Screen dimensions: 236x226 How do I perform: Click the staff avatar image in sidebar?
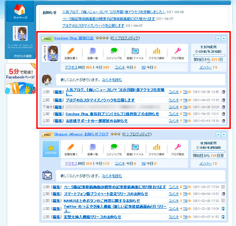tap(20, 33)
